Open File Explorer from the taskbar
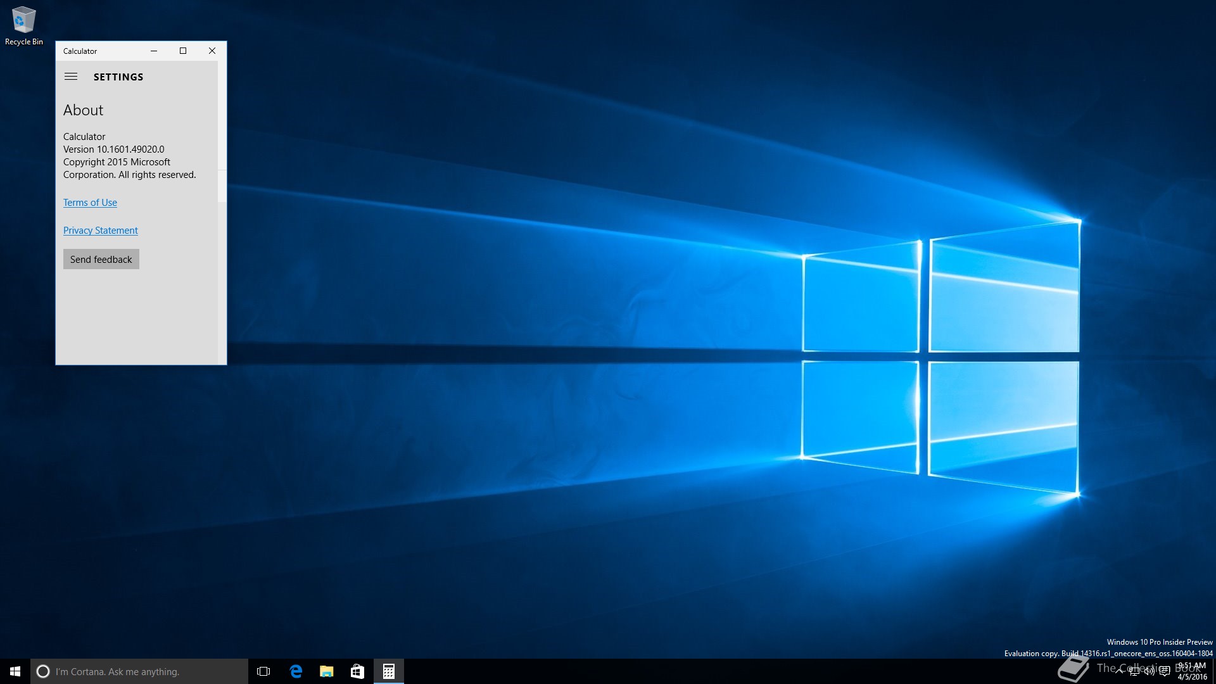 tap(327, 671)
